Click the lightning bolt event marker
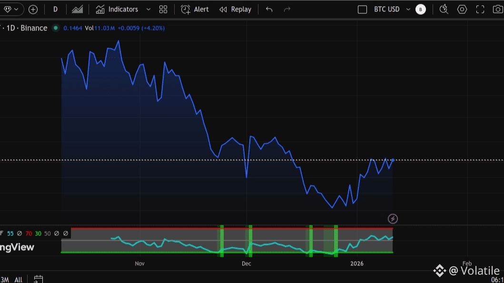Viewport: 504px width, 283px height. (393, 219)
